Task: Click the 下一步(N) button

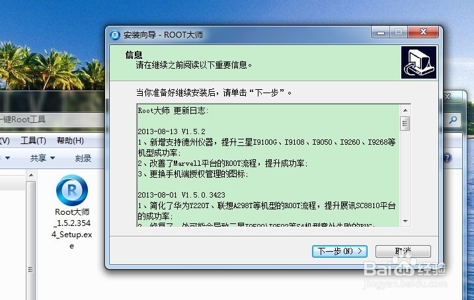Action: 340,251
